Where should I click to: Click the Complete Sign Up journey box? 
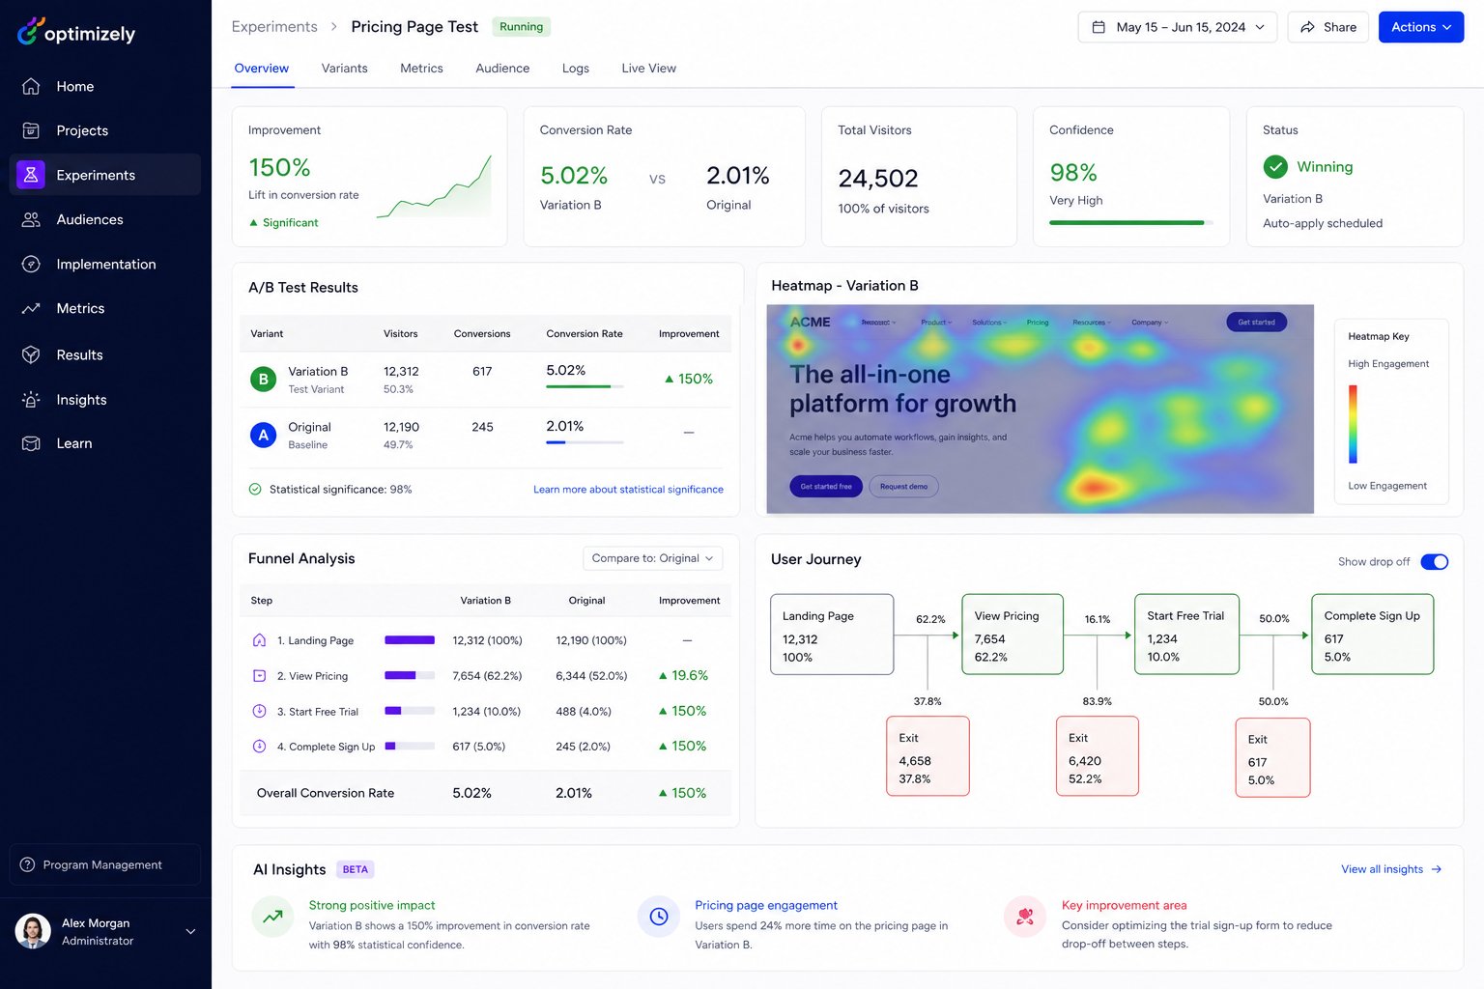(x=1372, y=634)
